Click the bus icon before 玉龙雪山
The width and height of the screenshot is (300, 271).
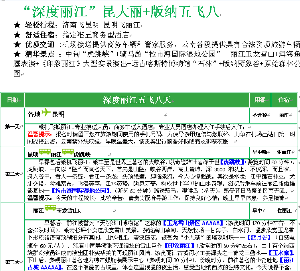50,208
